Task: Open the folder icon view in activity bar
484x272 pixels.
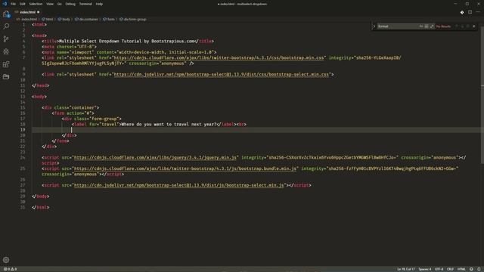Action: [6, 76]
